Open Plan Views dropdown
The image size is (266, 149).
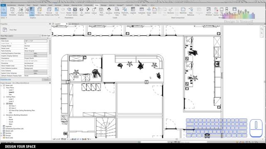[101, 11]
